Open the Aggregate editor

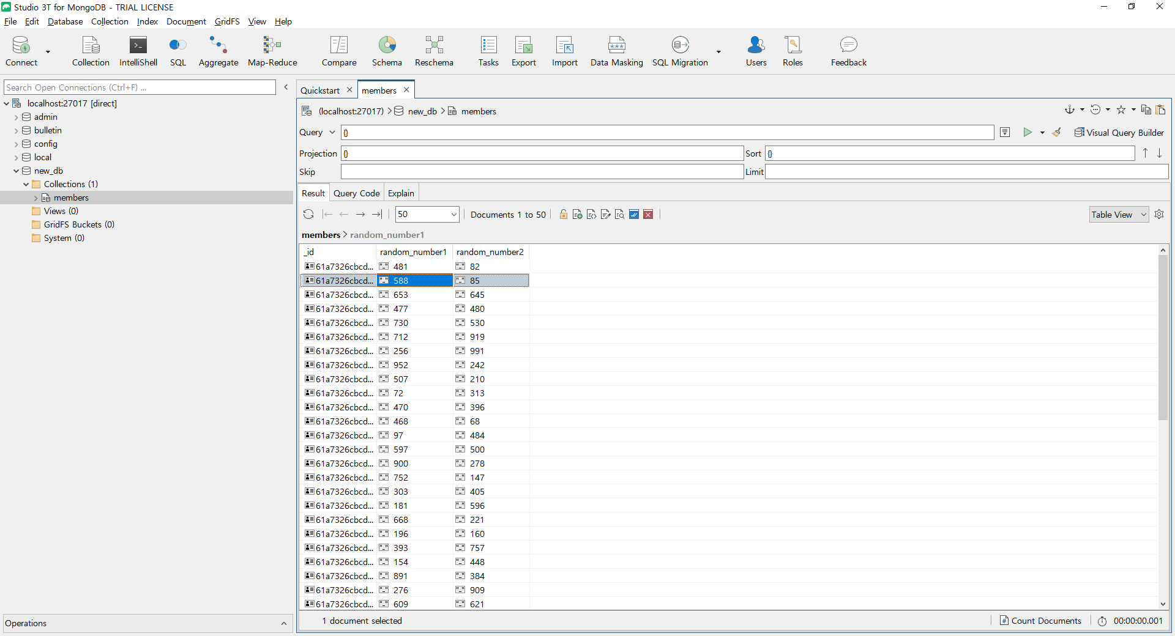pos(218,51)
